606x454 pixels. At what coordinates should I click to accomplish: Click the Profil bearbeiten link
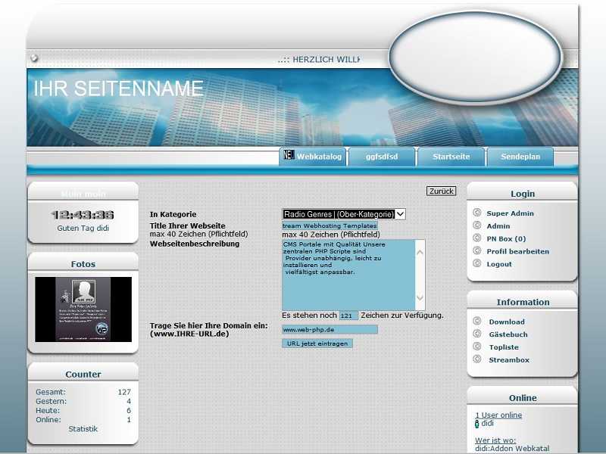517,251
